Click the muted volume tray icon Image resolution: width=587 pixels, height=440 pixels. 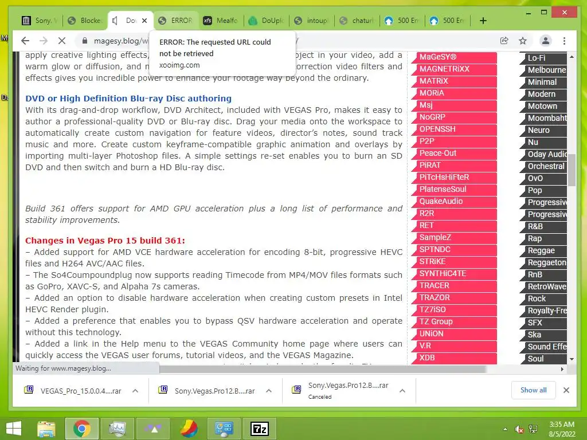coord(519,429)
